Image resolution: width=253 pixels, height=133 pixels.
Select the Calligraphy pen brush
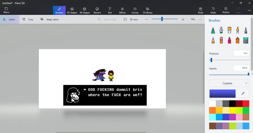pos(221,30)
